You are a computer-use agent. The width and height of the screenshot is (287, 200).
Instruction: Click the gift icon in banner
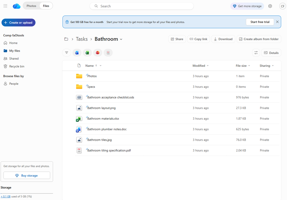[x=67, y=22]
